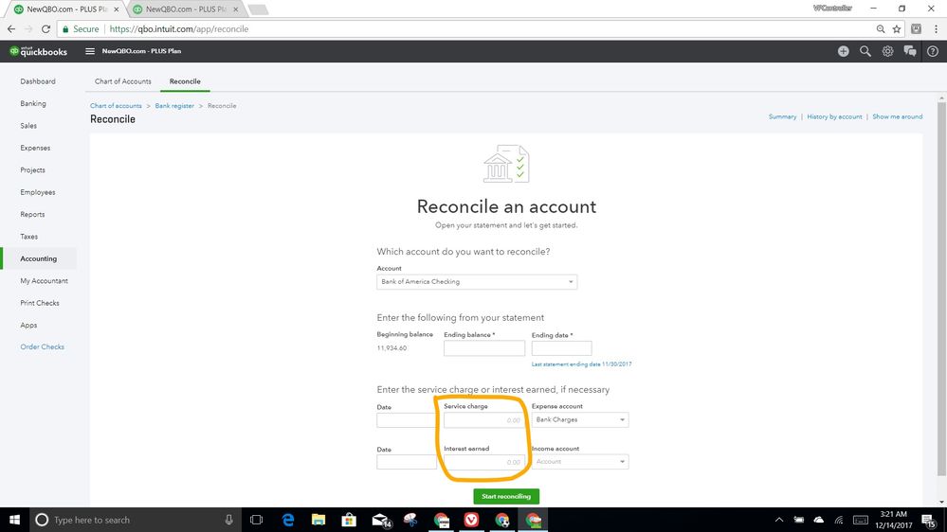This screenshot has height=532, width=947.
Task: Close the first NewQBO.com browser tab
Action: coord(117,9)
